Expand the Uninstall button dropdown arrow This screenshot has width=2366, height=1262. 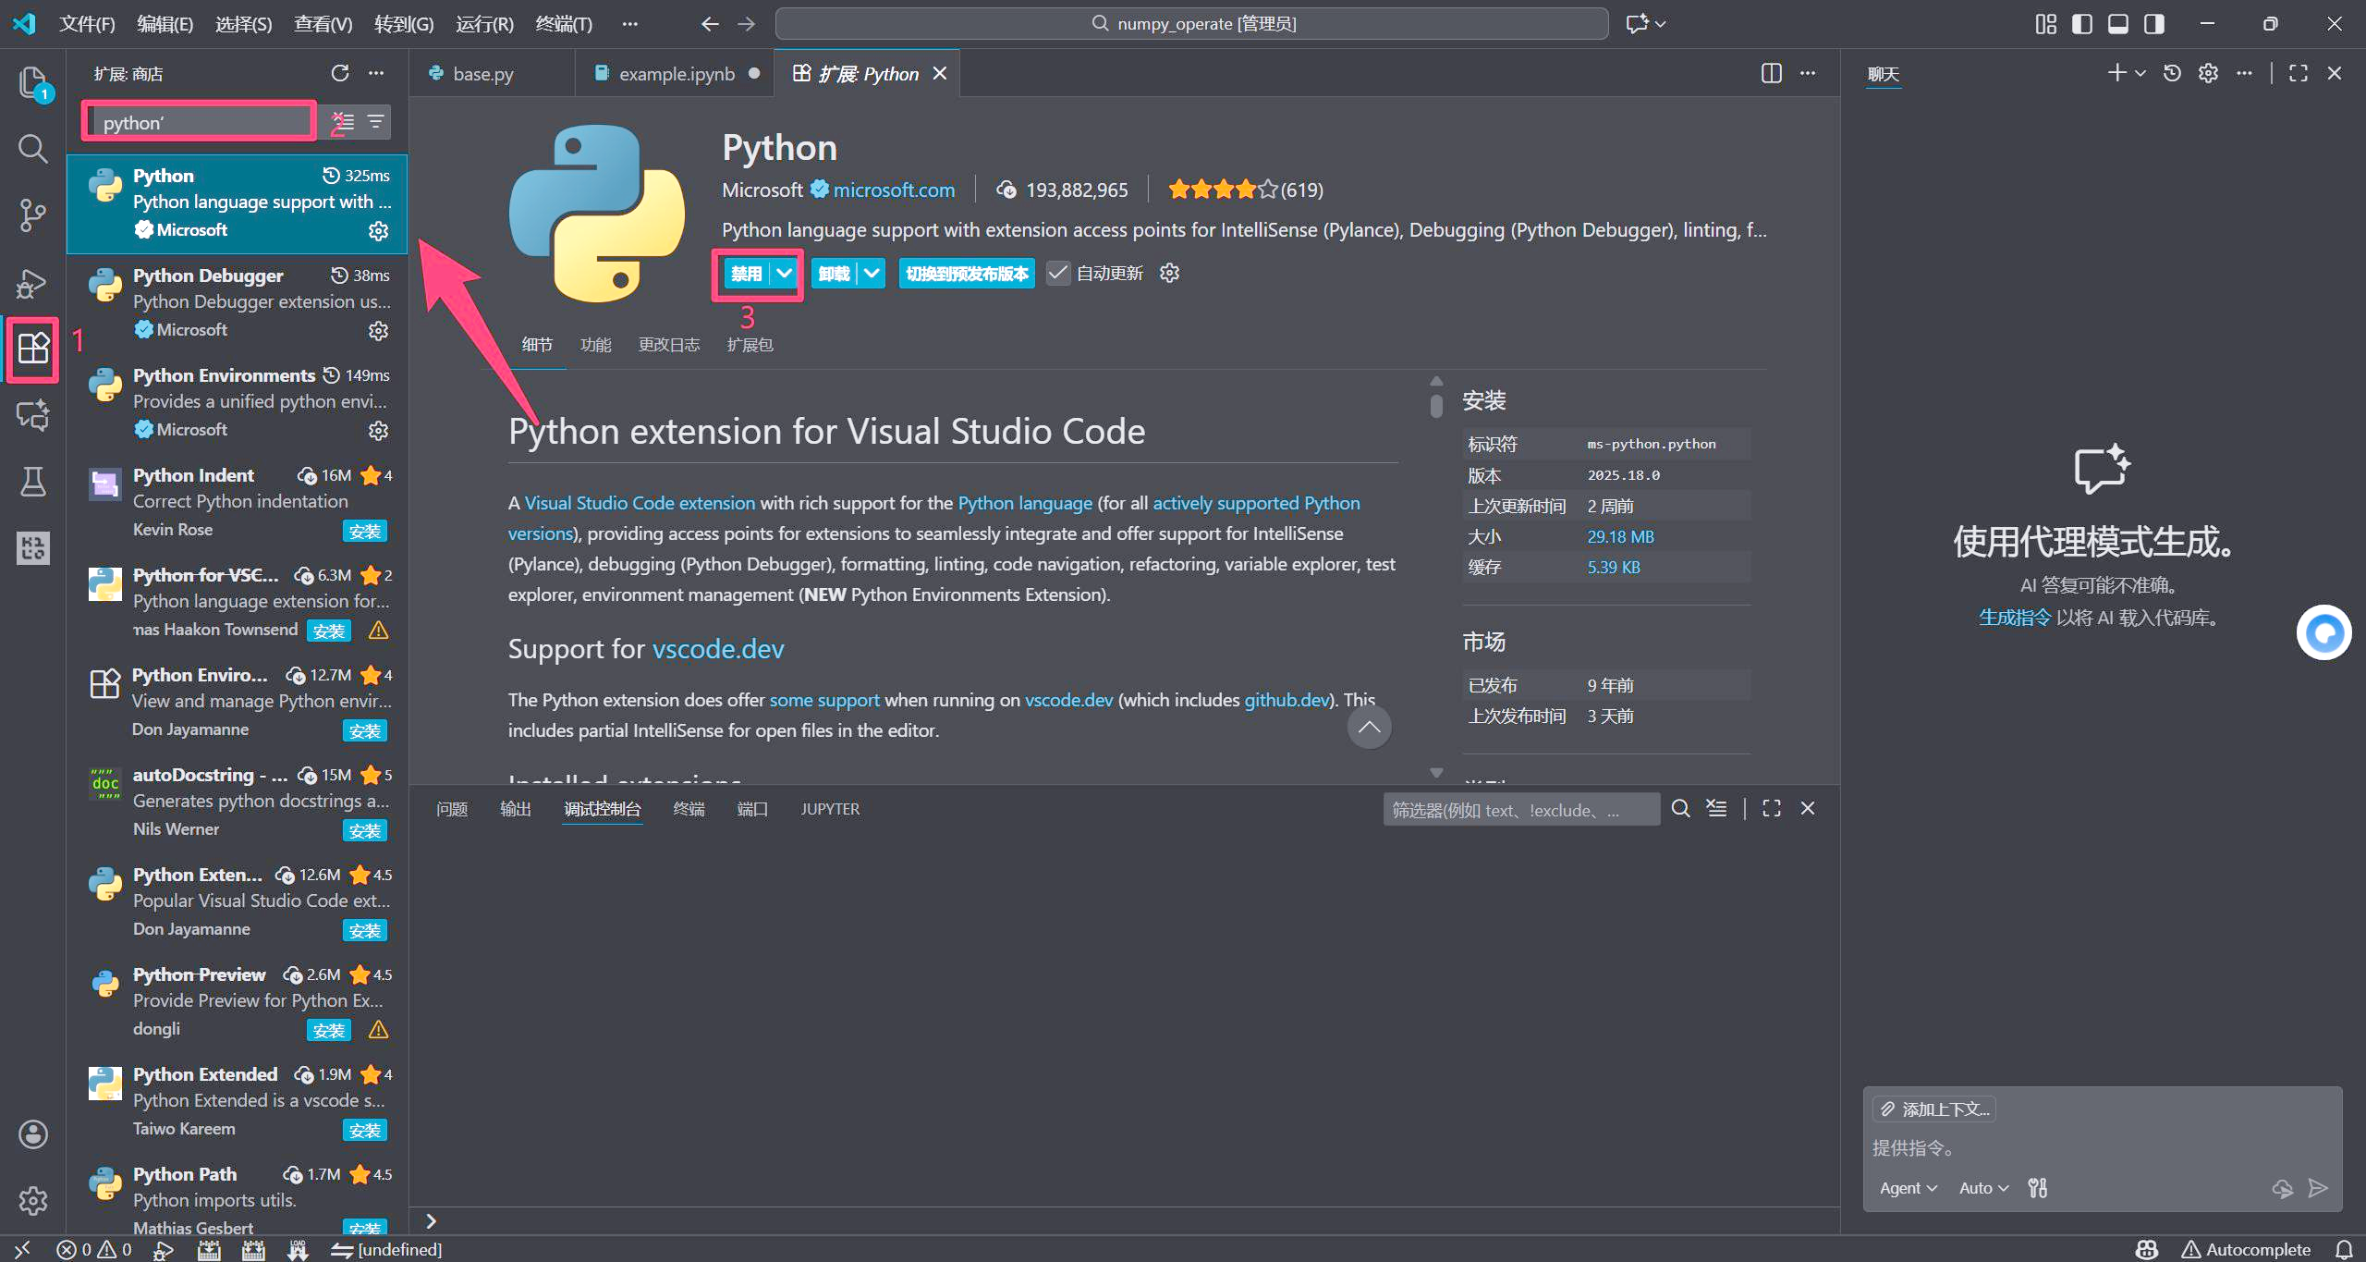click(x=872, y=273)
